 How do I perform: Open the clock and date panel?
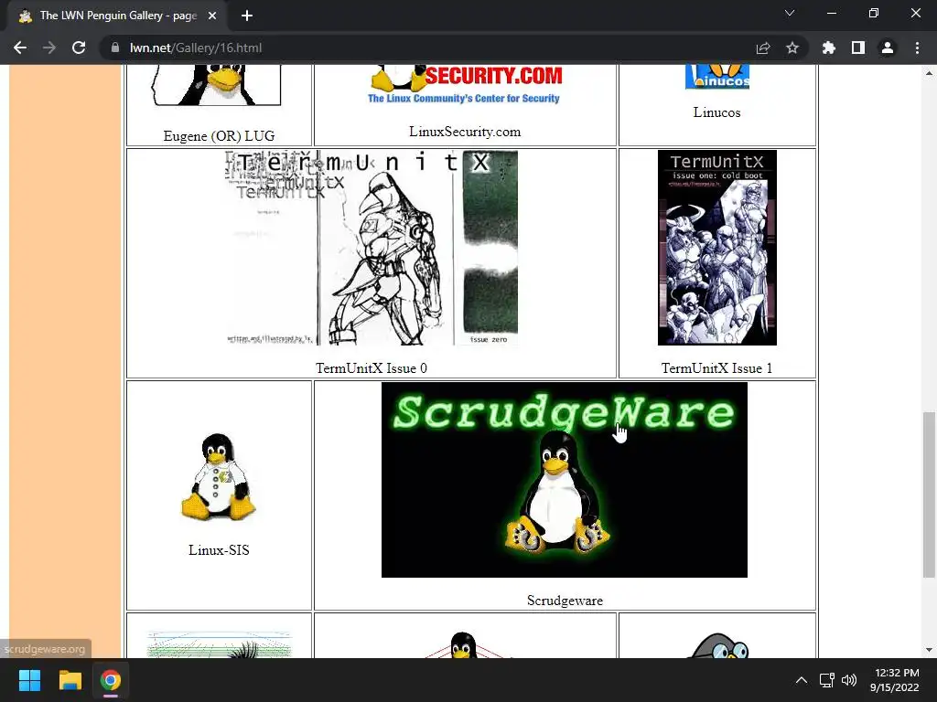pyautogui.click(x=894, y=680)
